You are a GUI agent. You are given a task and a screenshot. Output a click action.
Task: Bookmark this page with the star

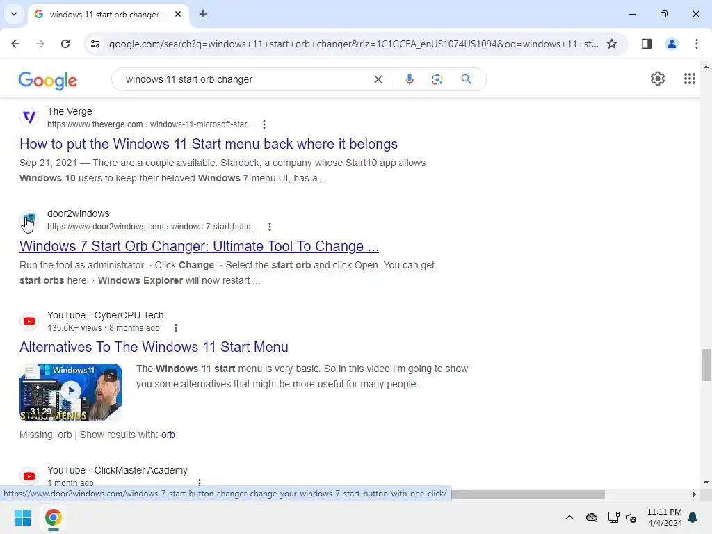(x=612, y=44)
